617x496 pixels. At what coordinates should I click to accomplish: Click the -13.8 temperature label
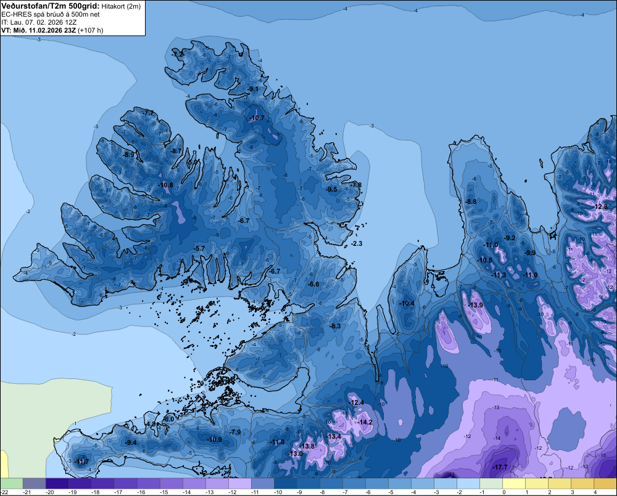click(x=307, y=446)
